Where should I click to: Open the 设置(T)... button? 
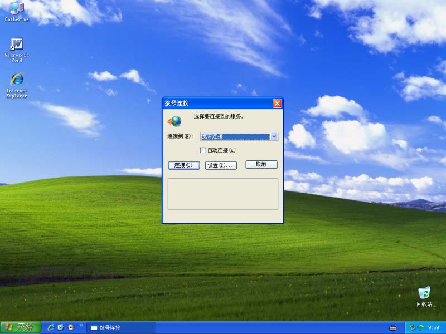tap(221, 165)
